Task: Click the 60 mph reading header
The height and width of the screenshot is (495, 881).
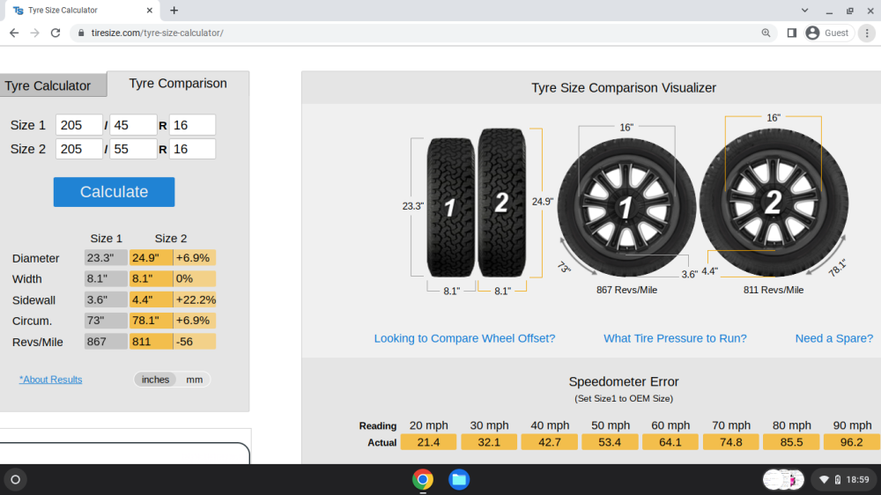Action: 670,425
